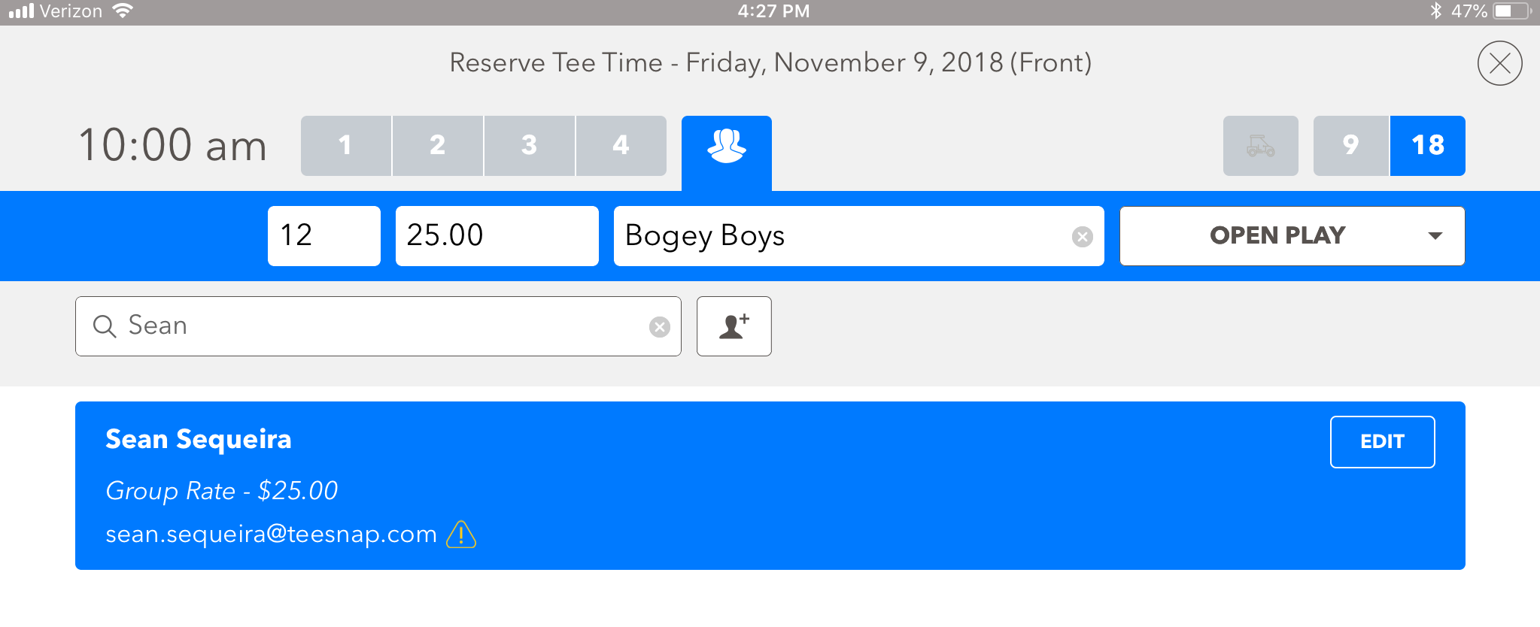
Task: Select 2 players
Action: (438, 146)
